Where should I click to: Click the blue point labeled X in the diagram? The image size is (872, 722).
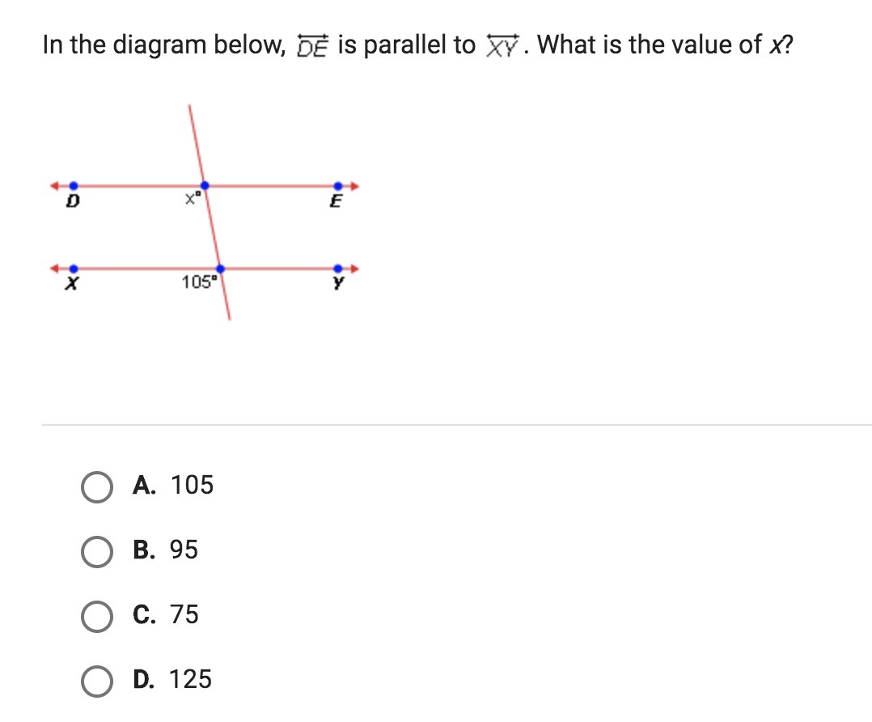74,269
